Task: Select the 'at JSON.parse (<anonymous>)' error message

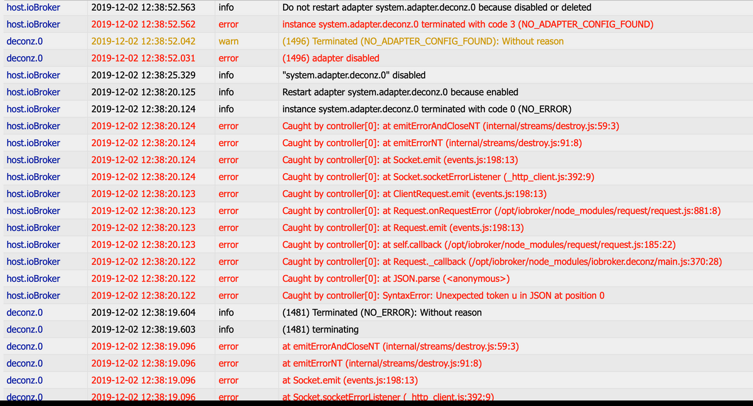Action: pos(396,279)
